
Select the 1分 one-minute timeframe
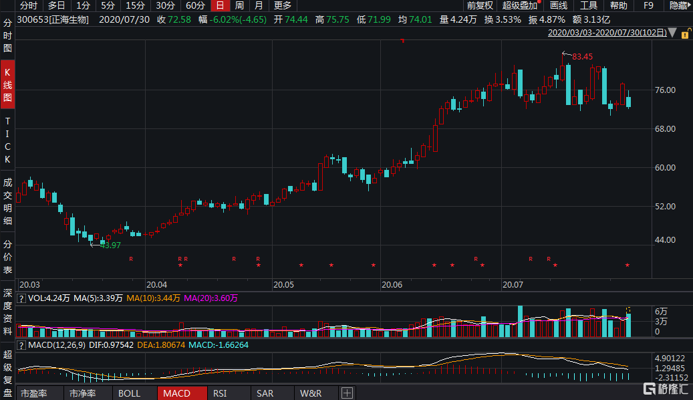point(83,6)
